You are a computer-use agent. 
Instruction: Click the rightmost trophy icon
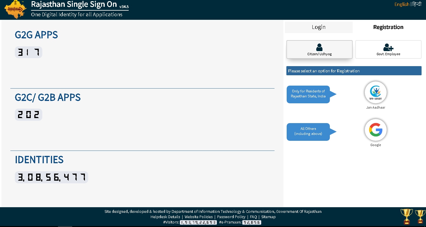coord(420,217)
